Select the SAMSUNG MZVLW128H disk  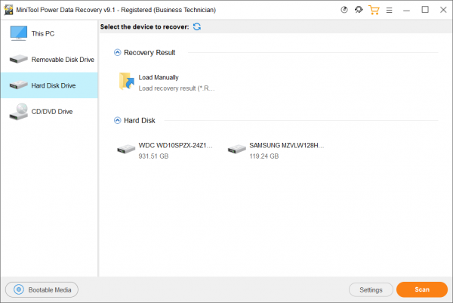click(276, 150)
